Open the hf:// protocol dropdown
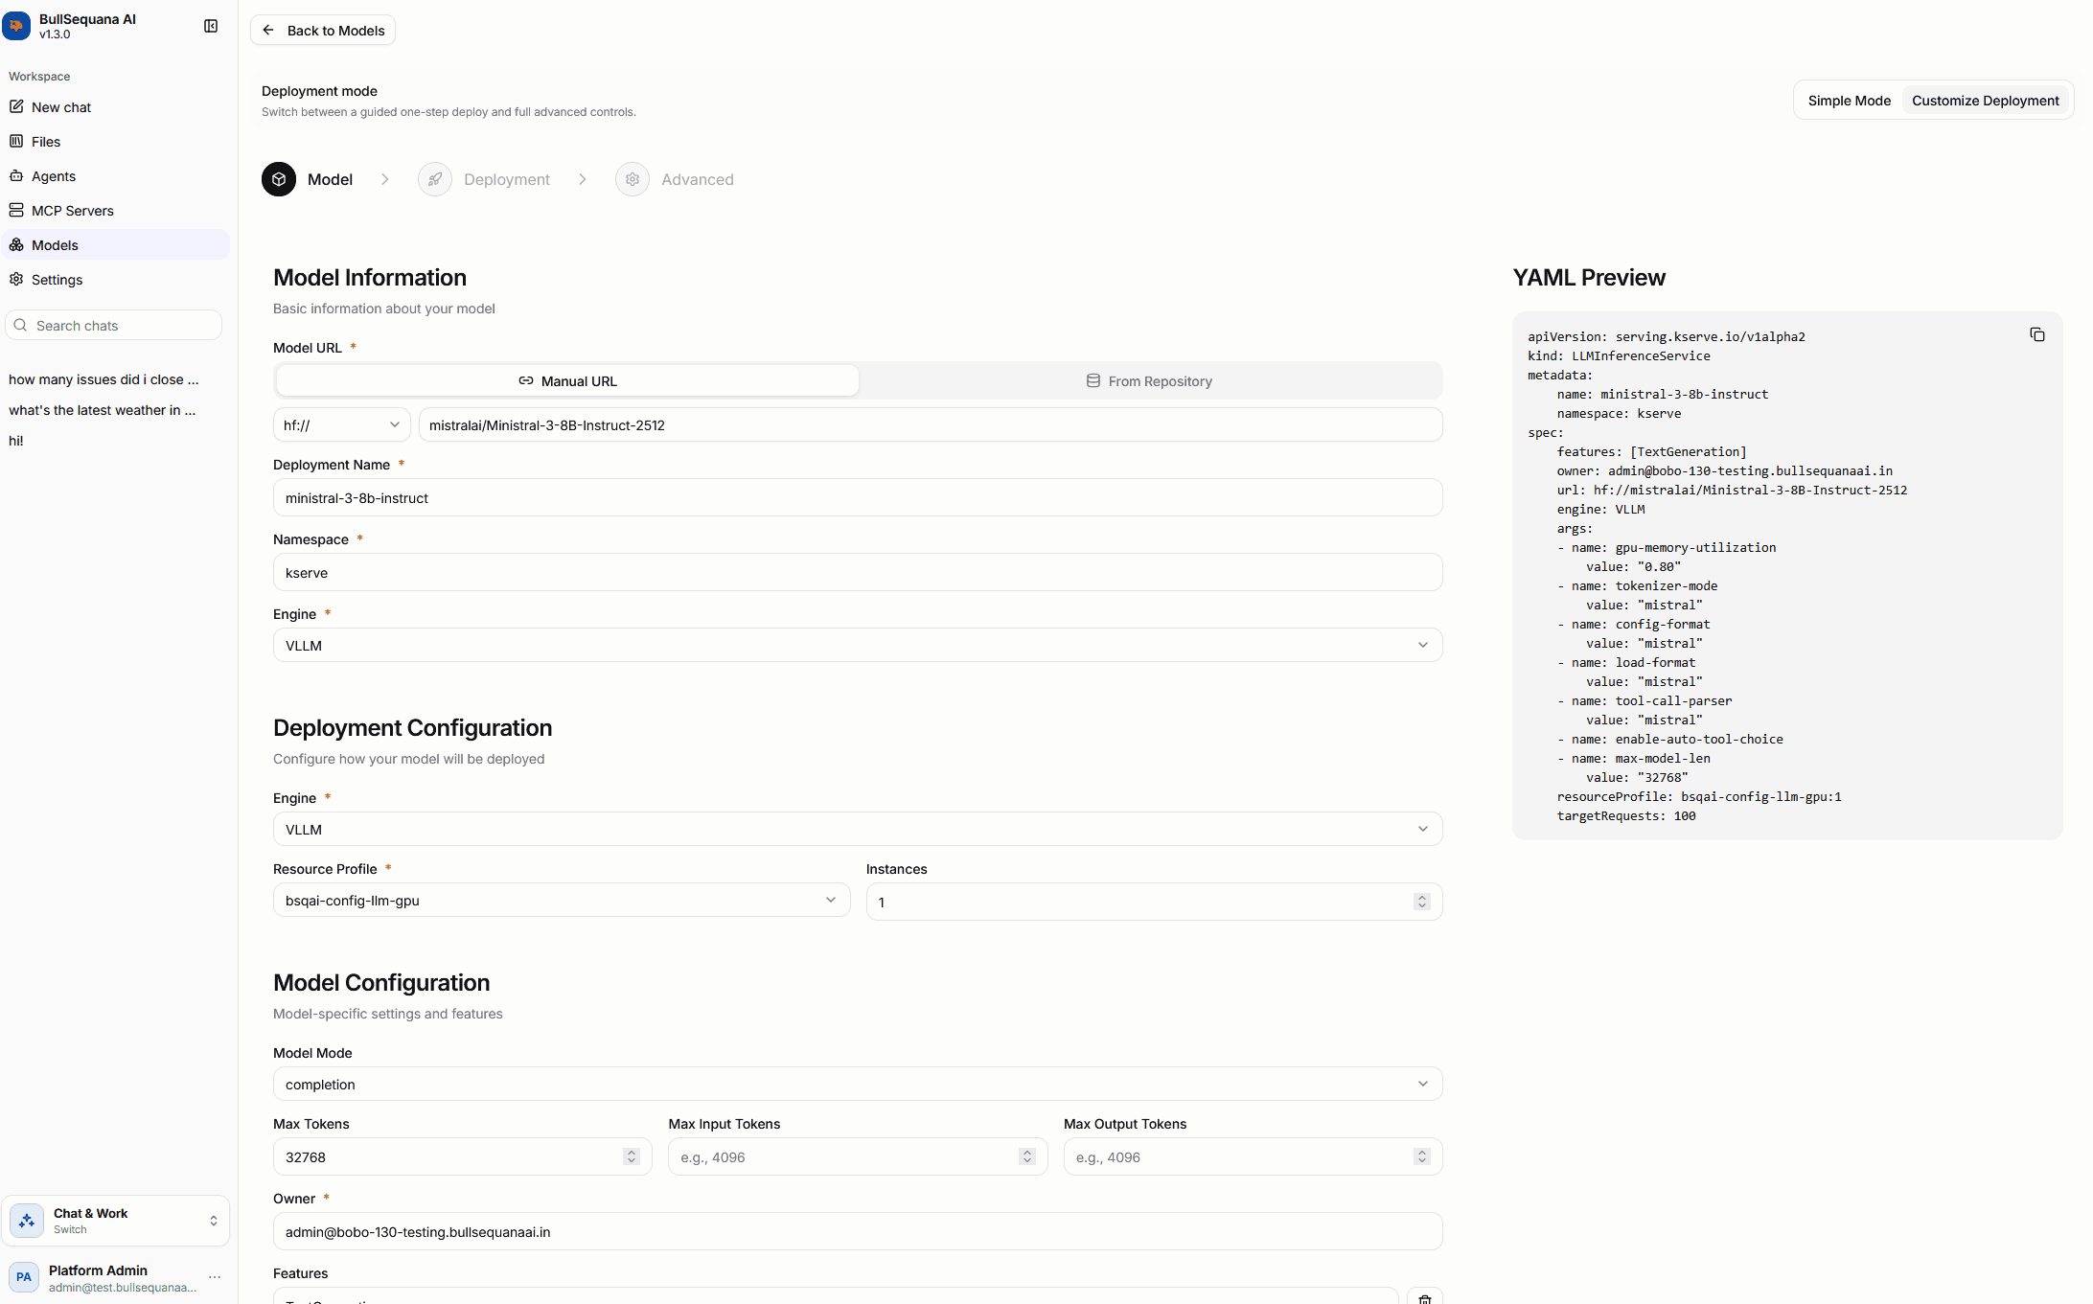Screen dimensions: 2093x1304 coord(341,425)
